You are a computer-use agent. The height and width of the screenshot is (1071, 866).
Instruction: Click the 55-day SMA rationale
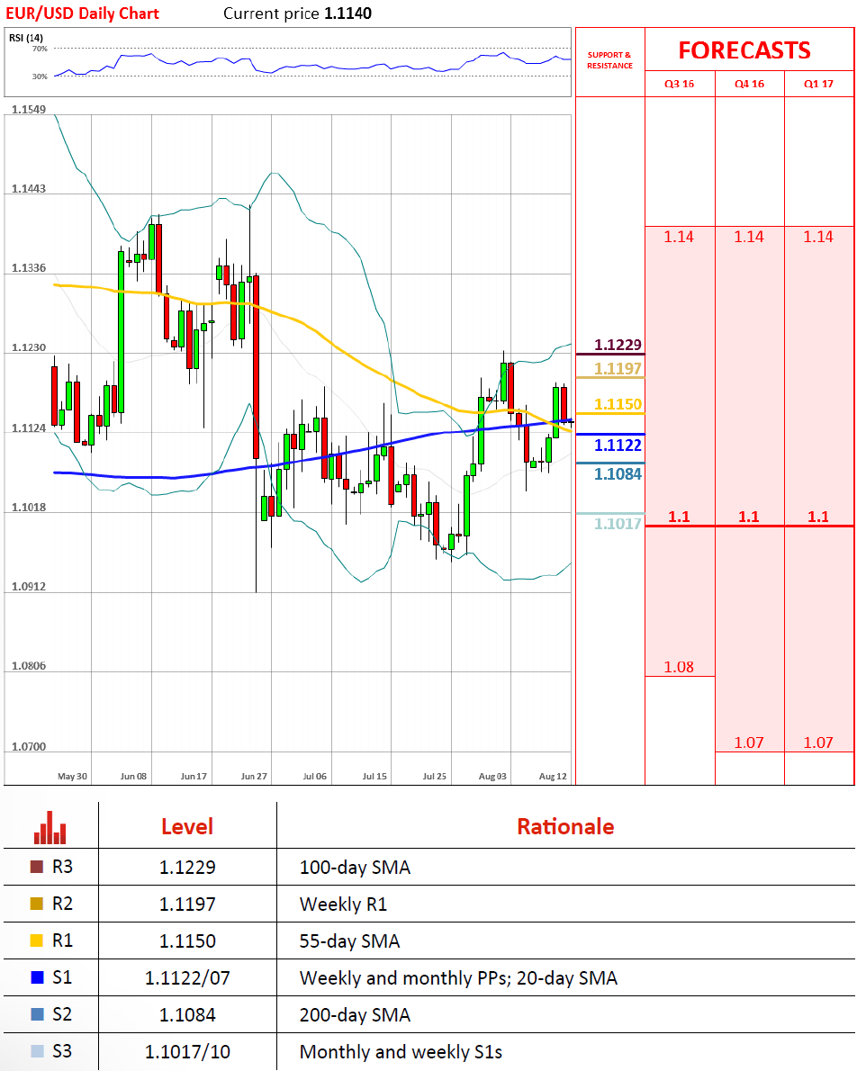coord(349,941)
